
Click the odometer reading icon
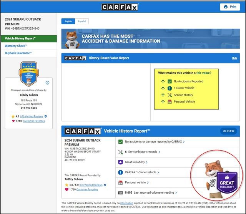(120, 192)
